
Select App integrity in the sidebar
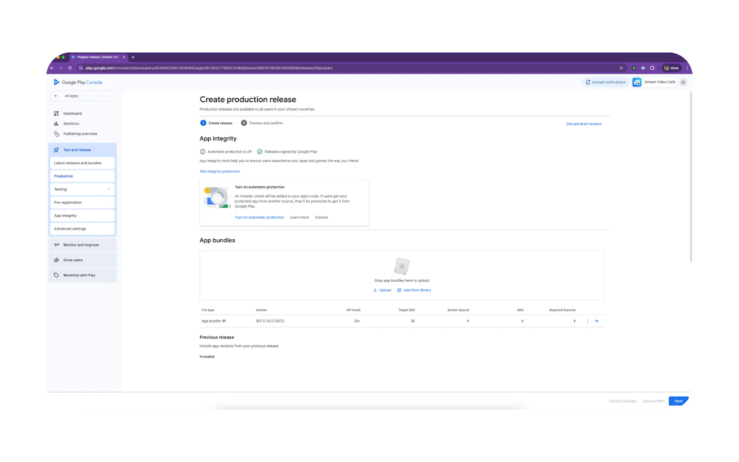(x=66, y=216)
